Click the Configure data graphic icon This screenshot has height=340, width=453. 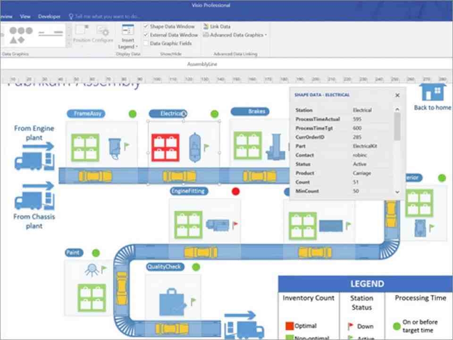[x=102, y=30]
